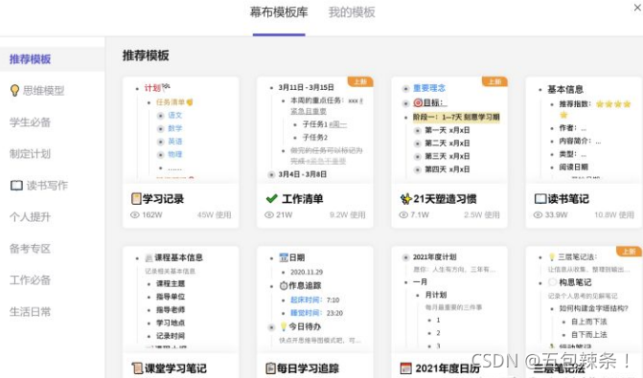The image size is (643, 378).
Task: Switch to 幕布模板库 tab
Action: click(279, 12)
